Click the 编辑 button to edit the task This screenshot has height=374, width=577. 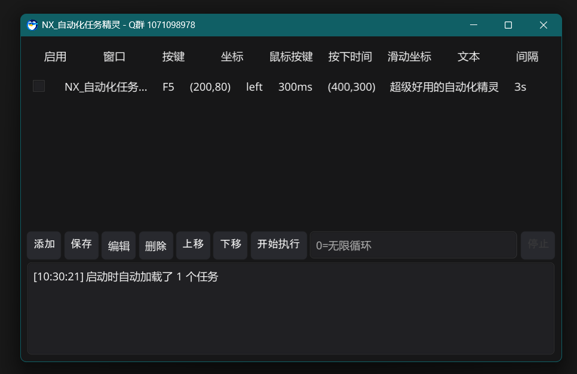click(118, 245)
